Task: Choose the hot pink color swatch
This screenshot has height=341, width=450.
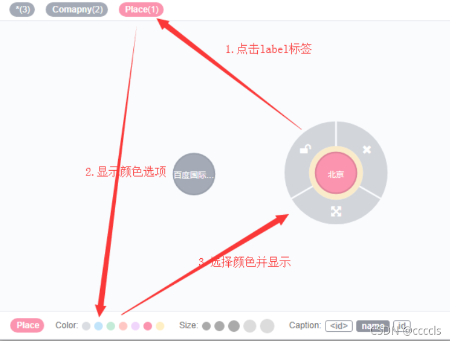Action: coord(148,326)
